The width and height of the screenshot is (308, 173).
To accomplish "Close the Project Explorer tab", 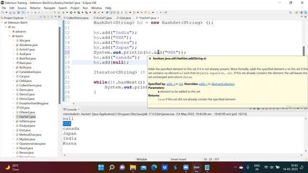I will tap(26, 18).
